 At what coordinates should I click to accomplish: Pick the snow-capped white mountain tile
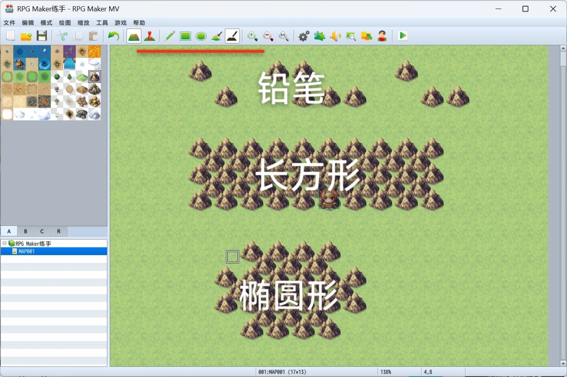(x=94, y=114)
